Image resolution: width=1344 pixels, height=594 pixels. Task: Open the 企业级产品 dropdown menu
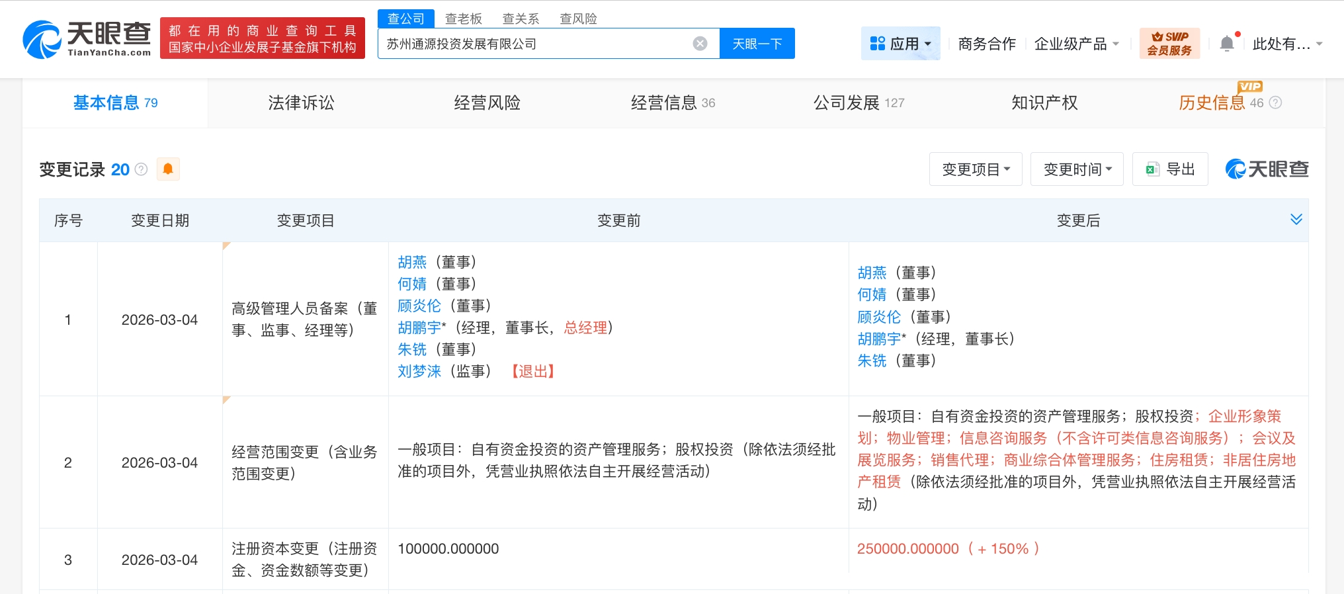click(x=1076, y=44)
